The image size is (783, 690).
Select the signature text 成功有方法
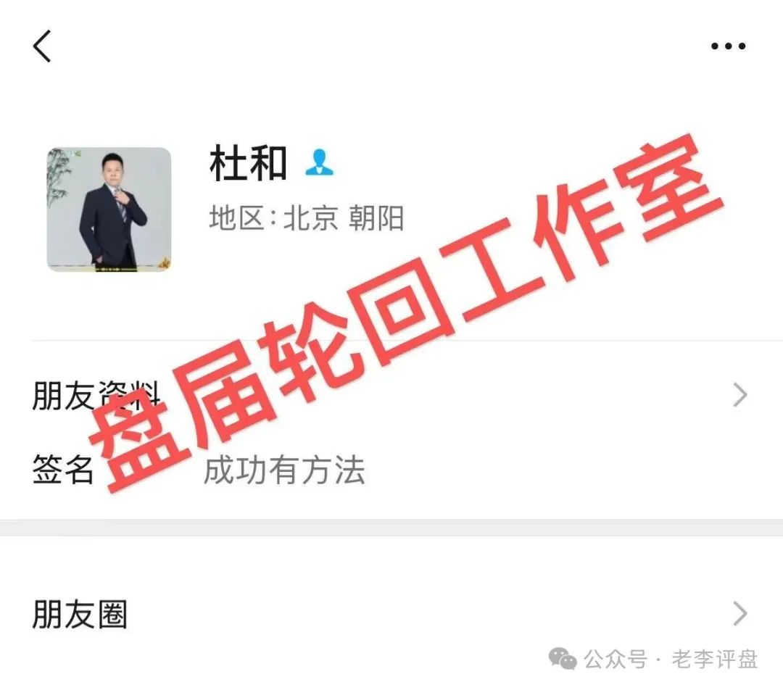(x=284, y=470)
